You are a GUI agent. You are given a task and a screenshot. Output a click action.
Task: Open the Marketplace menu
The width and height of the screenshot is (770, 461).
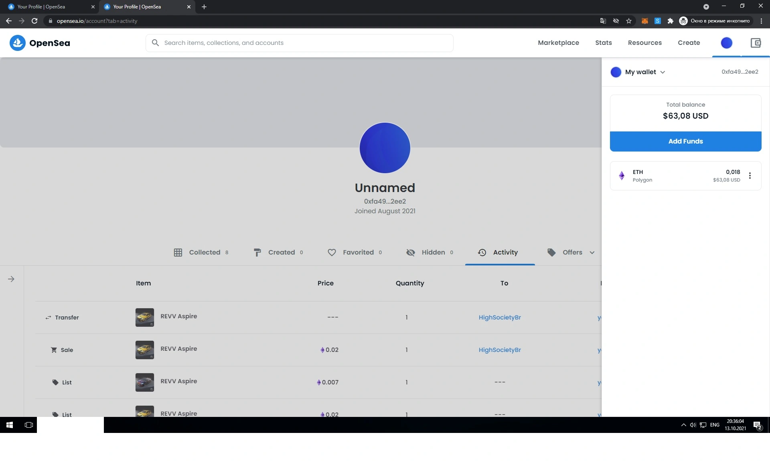click(558, 43)
